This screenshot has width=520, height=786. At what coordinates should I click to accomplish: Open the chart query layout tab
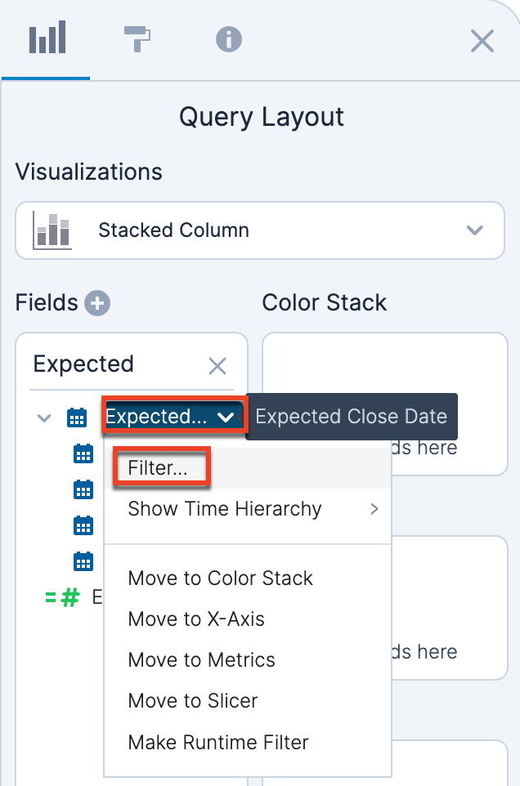pyautogui.click(x=47, y=39)
